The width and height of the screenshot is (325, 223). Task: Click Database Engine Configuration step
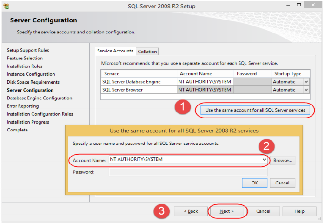coord(40,98)
